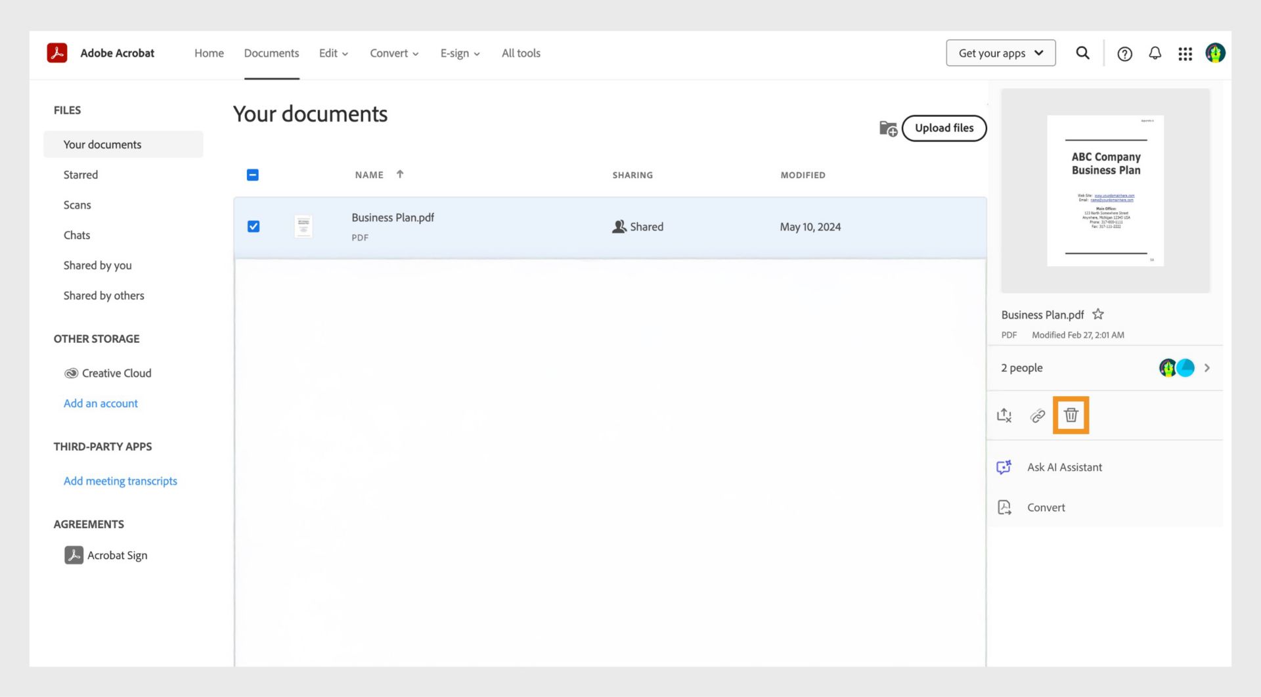Screen dimensions: 1261x697
Task: Click the Creative Cloud icon in sidebar
Action: [71, 373]
